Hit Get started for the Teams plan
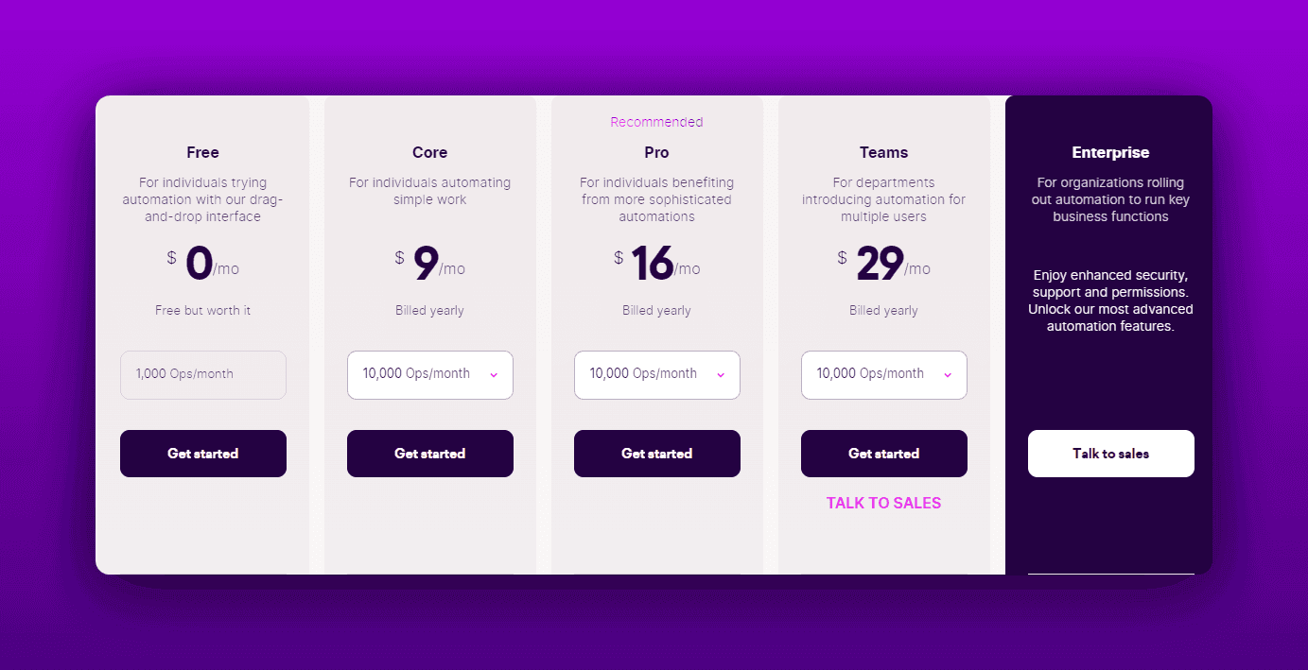The height and width of the screenshot is (670, 1308). [884, 454]
